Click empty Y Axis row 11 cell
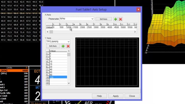Screen dimensions: 185x104 pyautogui.click(x=58, y=80)
